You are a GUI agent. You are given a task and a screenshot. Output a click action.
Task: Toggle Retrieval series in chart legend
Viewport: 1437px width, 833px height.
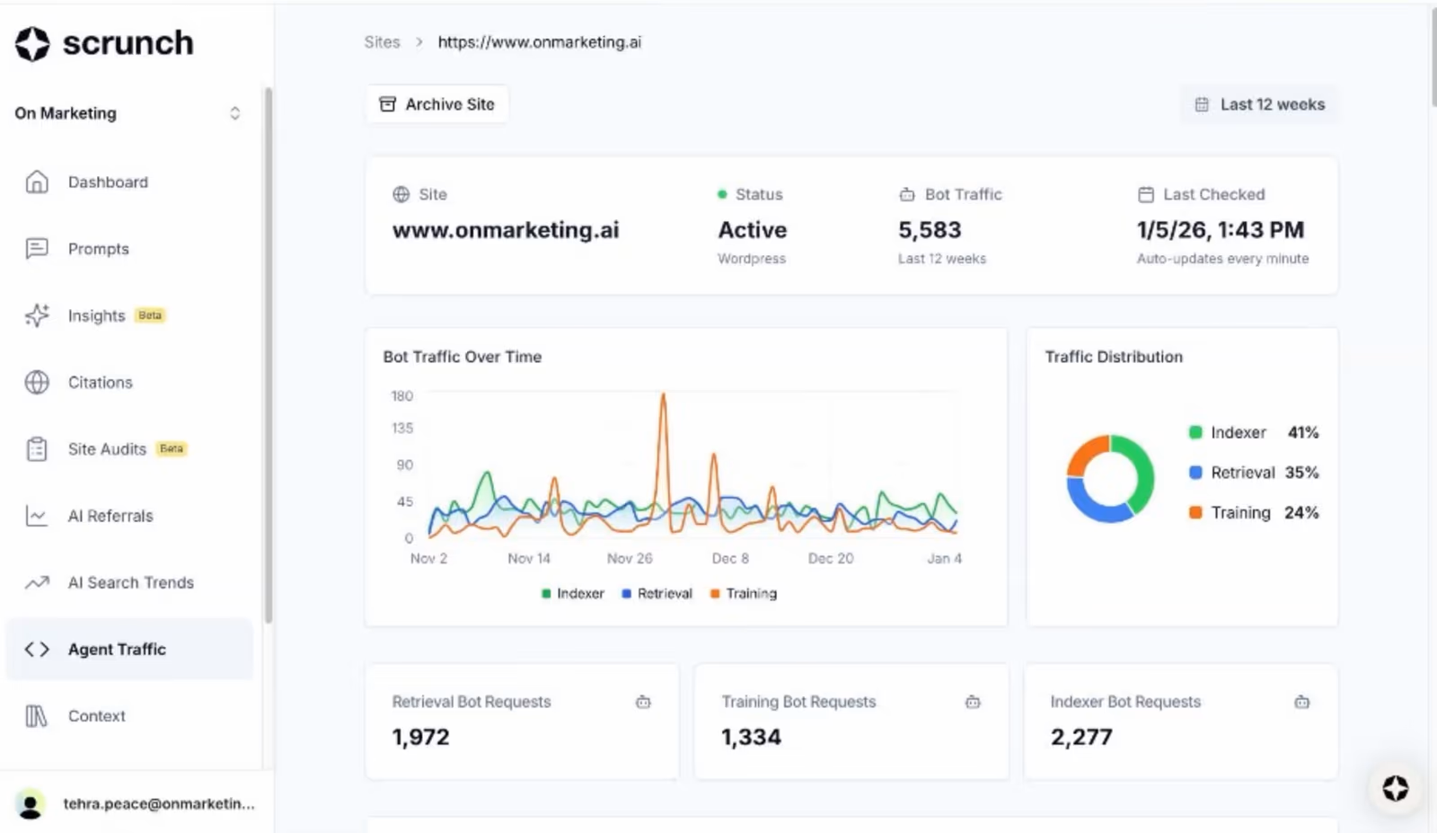click(x=657, y=594)
